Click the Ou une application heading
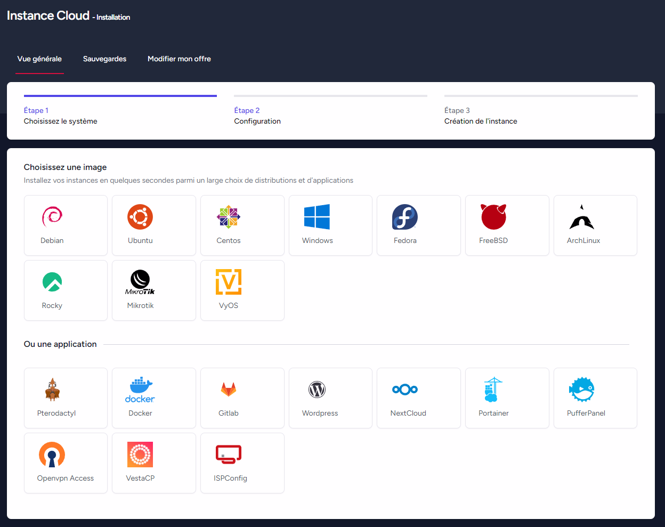This screenshot has height=527, width=665. tap(60, 344)
